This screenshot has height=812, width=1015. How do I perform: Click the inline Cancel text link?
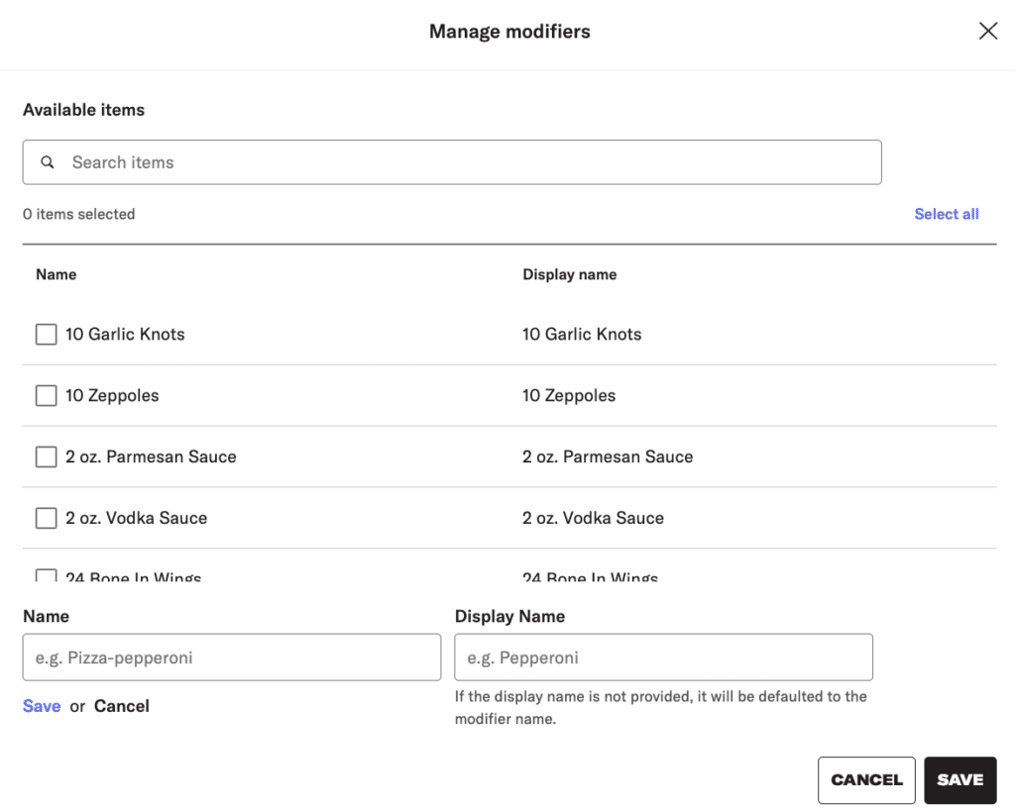click(122, 706)
